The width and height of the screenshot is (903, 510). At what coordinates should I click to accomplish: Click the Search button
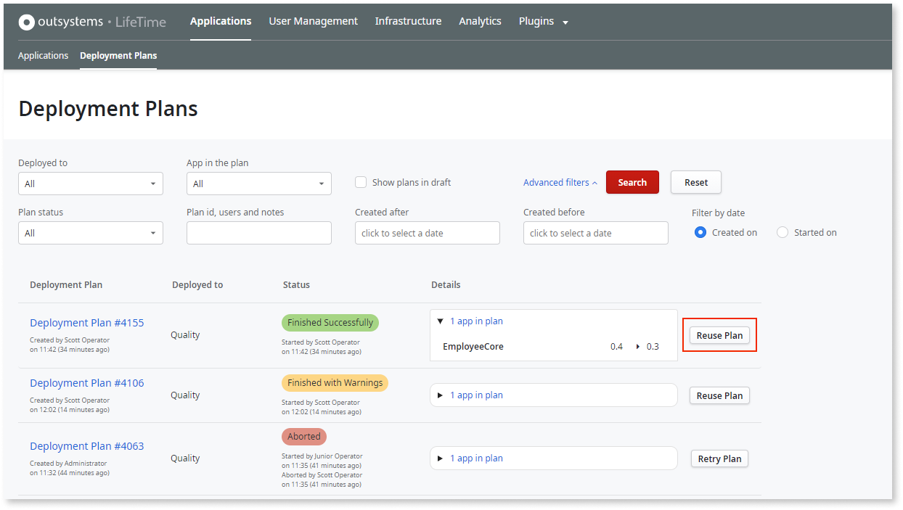click(632, 182)
